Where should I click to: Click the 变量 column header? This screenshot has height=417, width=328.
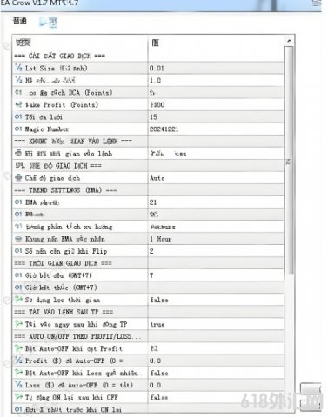pos(23,43)
